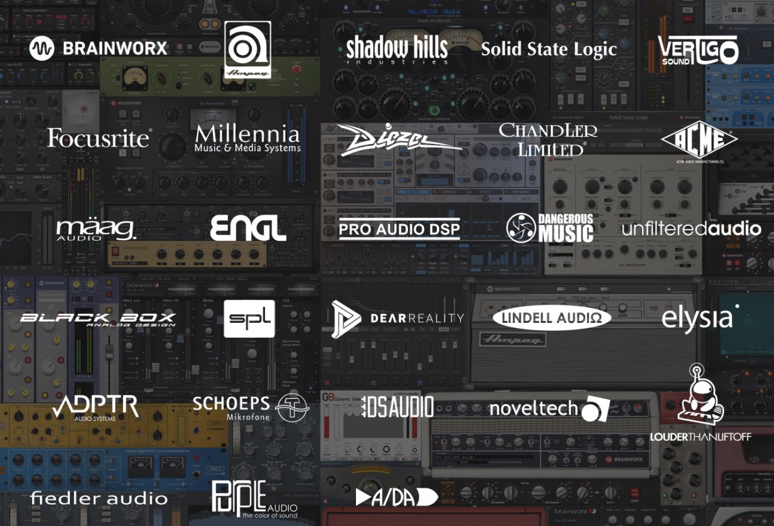Open the Shadow Hills Industries logo

tap(397, 49)
